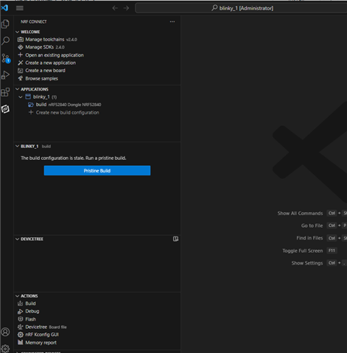Screen dimensions: 347x353
Task: Click the Show Settings hint
Action: pos(307,263)
